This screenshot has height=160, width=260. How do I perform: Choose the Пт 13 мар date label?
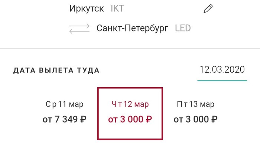point(195,104)
